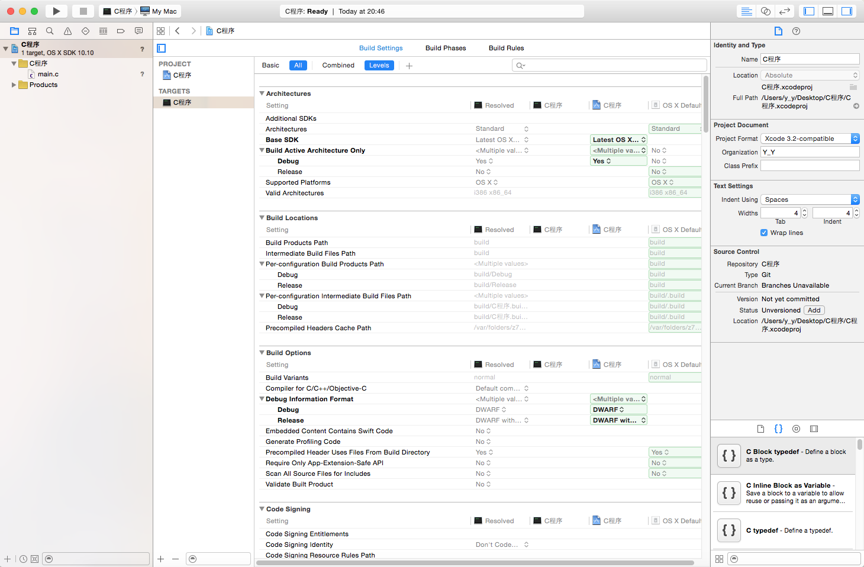This screenshot has height=567, width=864.
Task: Open Base SDK Latest OS X popup
Action: click(618, 140)
